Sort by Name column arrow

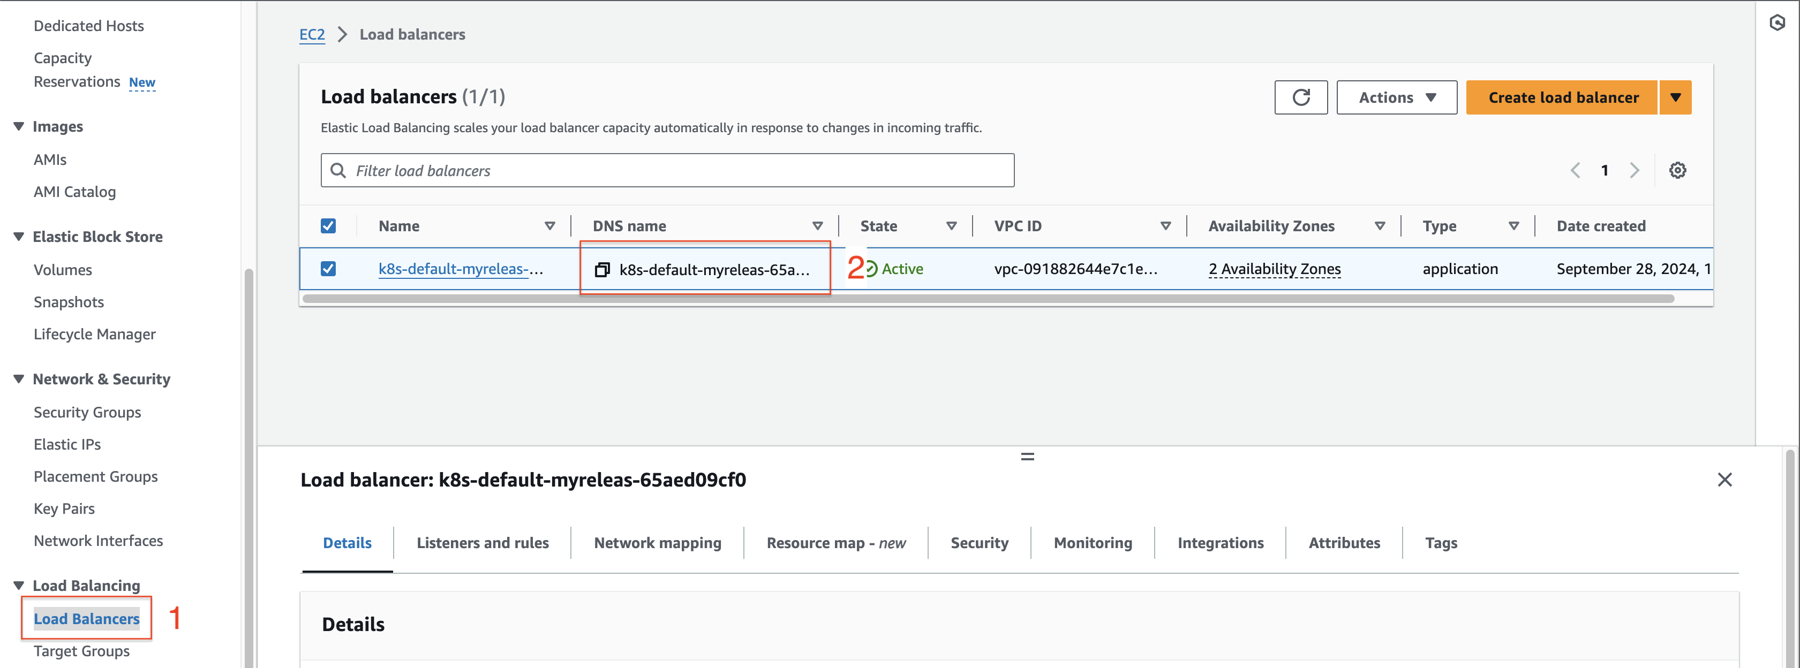pyautogui.click(x=550, y=225)
